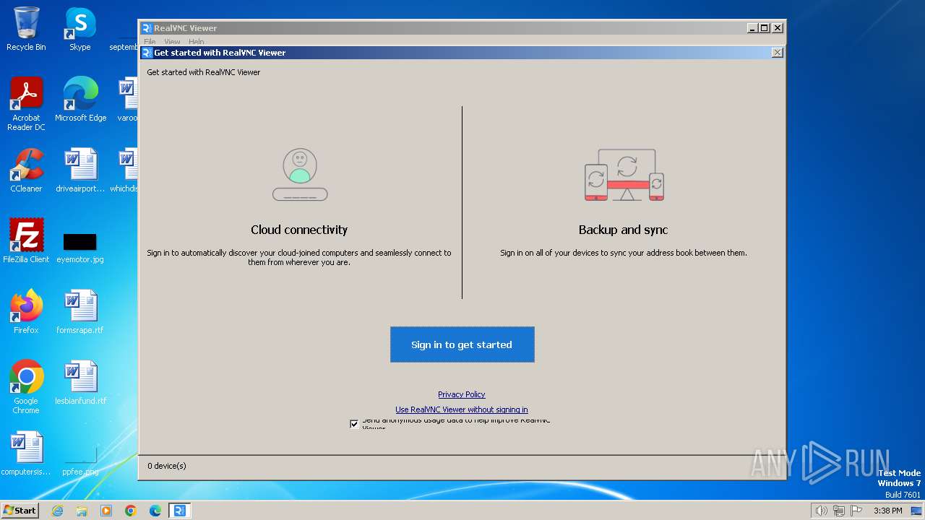Use RealVNC Viewer without signing in
This screenshot has height=520, width=925.
pos(461,409)
